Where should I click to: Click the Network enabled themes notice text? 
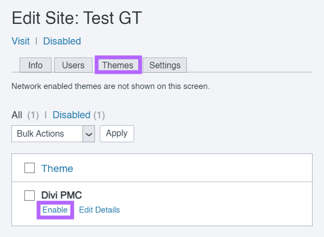point(111,86)
